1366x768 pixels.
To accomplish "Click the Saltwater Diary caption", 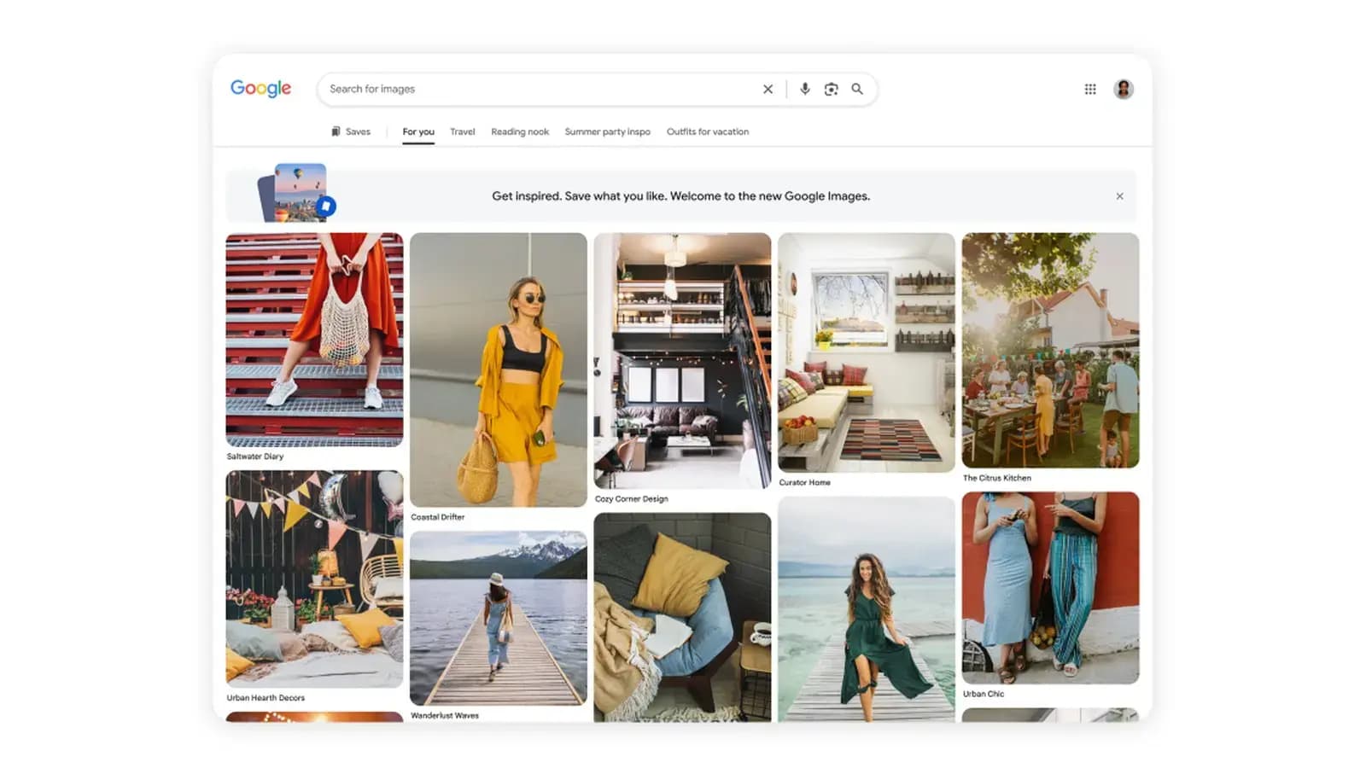I will tap(255, 457).
